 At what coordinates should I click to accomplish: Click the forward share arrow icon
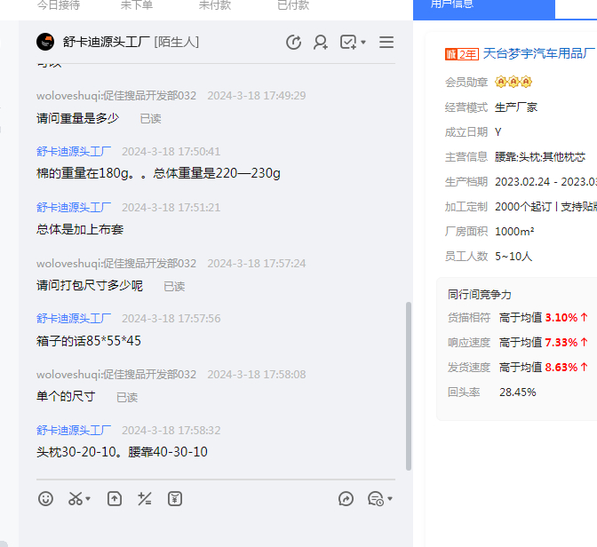[346, 499]
